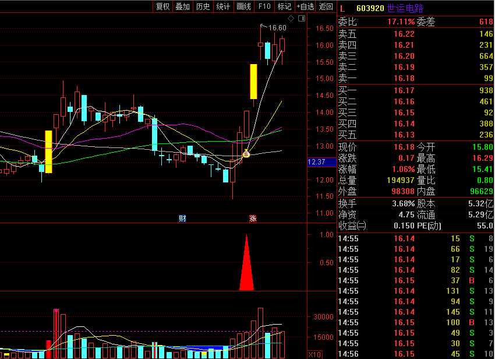The width and height of the screenshot is (495, 359).
Task: Click the 委差 value 618
Action: click(x=486, y=22)
